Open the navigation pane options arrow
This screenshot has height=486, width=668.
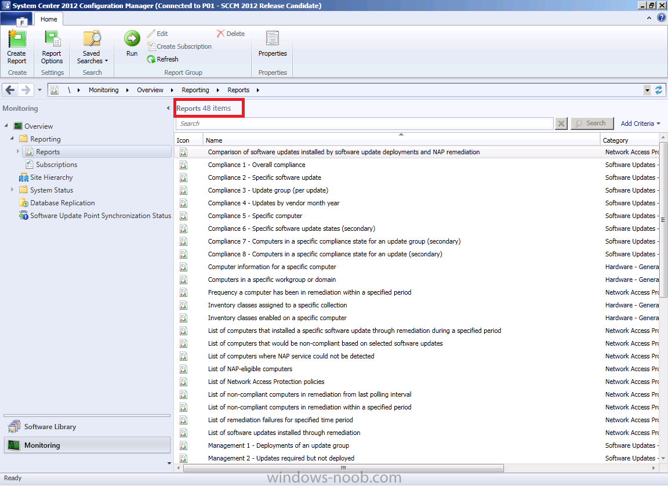[169, 463]
